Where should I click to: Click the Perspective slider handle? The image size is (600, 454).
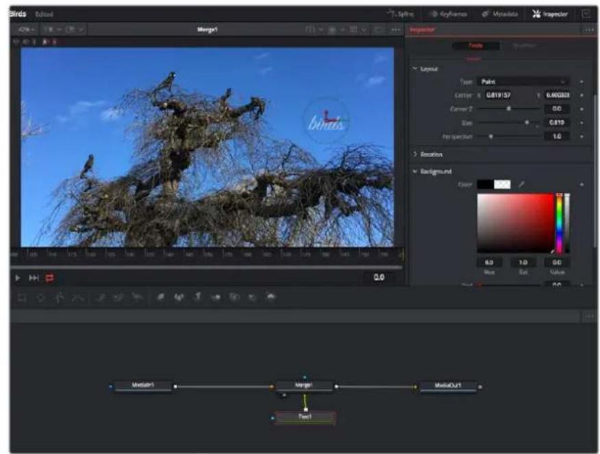point(490,136)
